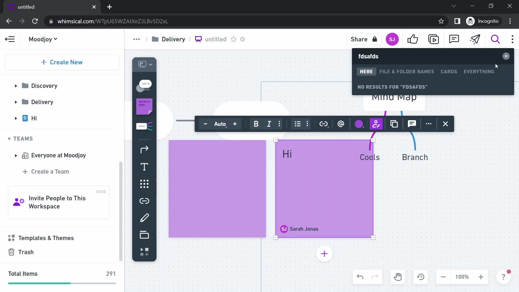519x292 pixels.
Task: Select FILE & FOLDER NAMES search tab
Action: pyautogui.click(x=407, y=72)
